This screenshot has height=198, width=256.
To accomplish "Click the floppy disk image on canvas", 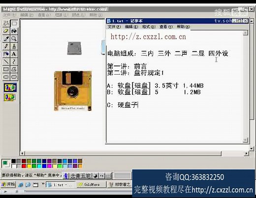I will (73, 91).
